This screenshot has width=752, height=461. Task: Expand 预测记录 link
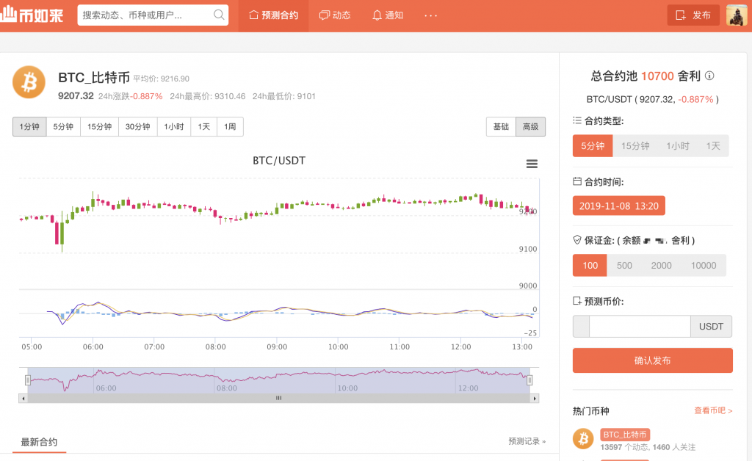click(x=527, y=441)
